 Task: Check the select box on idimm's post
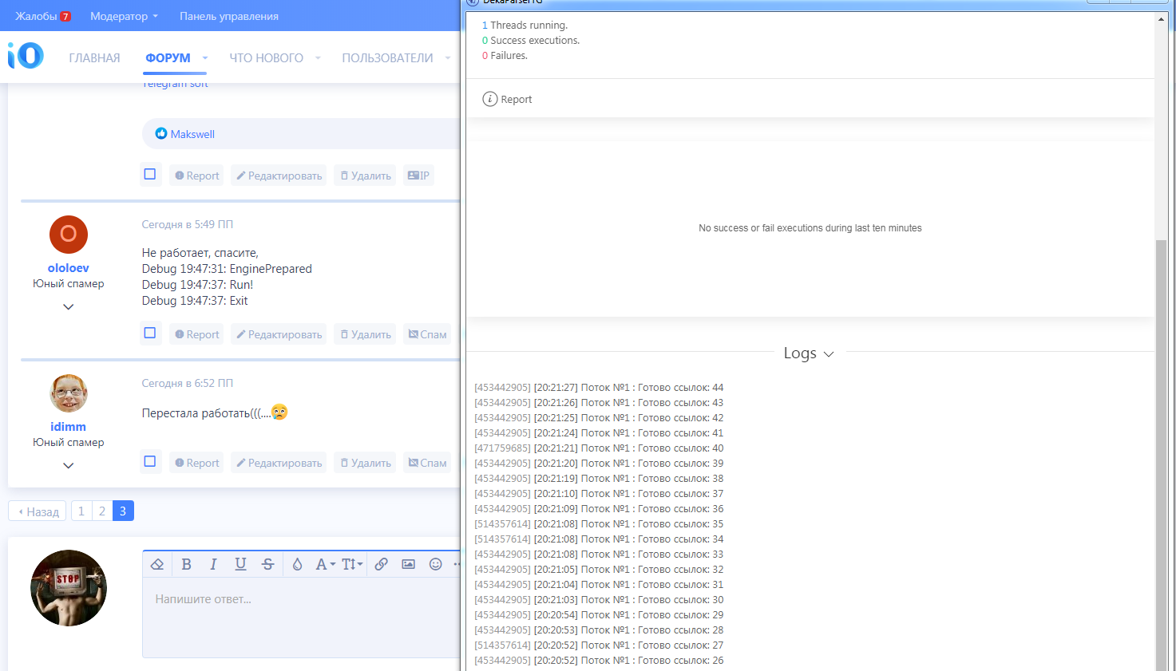click(x=150, y=462)
